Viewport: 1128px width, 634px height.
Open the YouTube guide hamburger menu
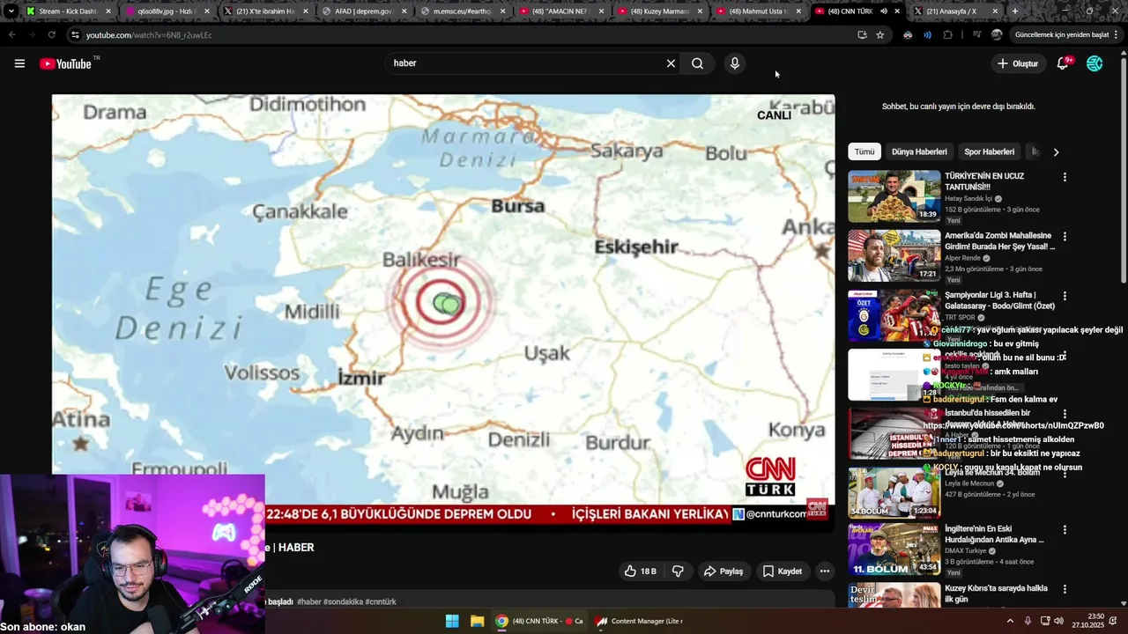click(19, 63)
